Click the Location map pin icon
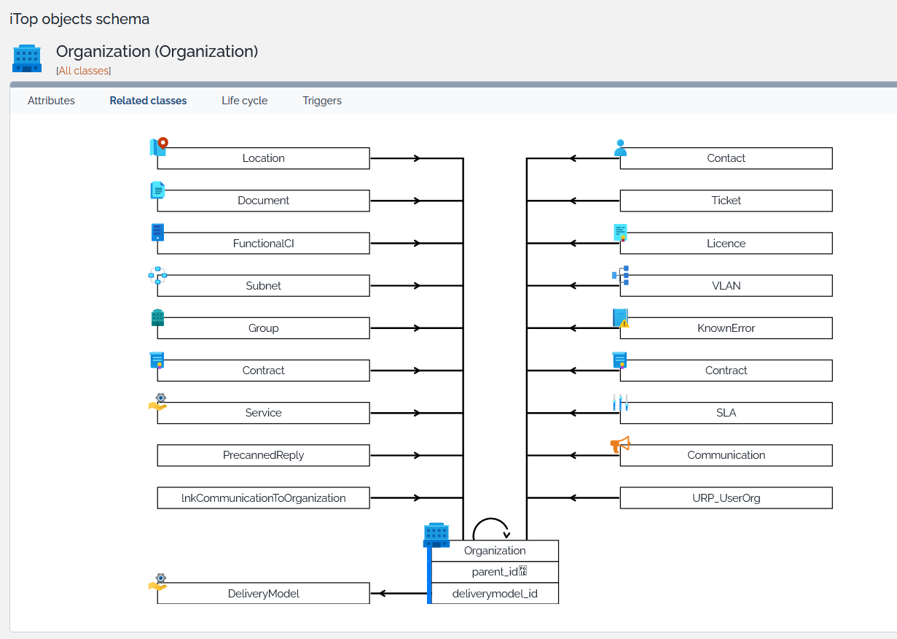 click(158, 147)
